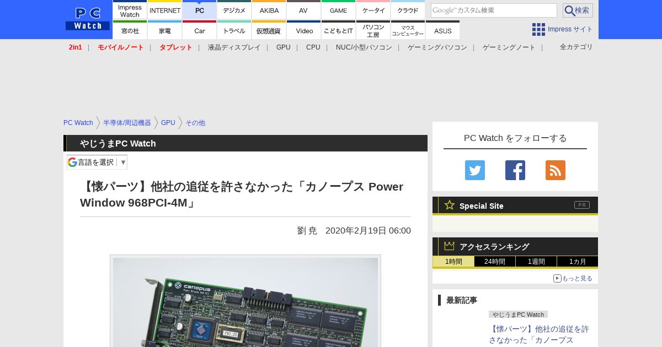Open the Impress Watch nav tab
662x347 pixels.
coord(130,10)
